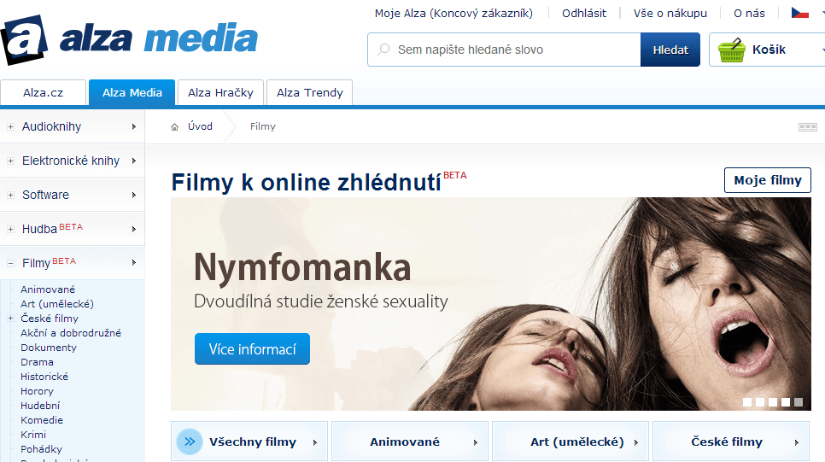Select Komedie in the sidebar

[42, 420]
